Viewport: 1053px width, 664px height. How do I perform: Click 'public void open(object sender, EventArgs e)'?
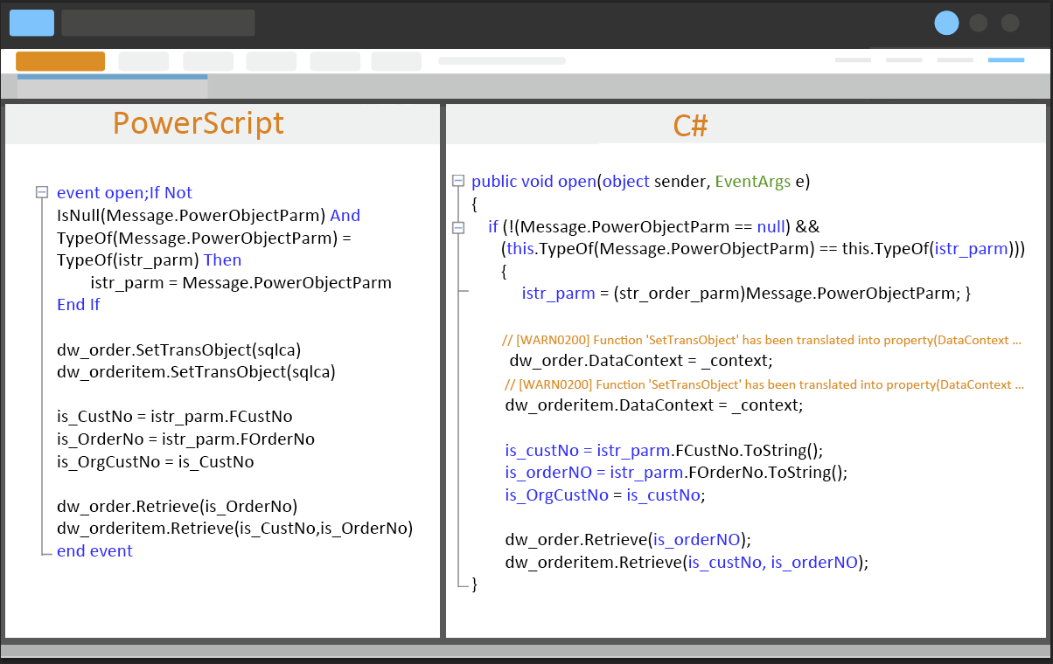(x=641, y=182)
